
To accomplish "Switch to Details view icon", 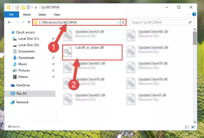I will pyautogui.click(x=187, y=127).
